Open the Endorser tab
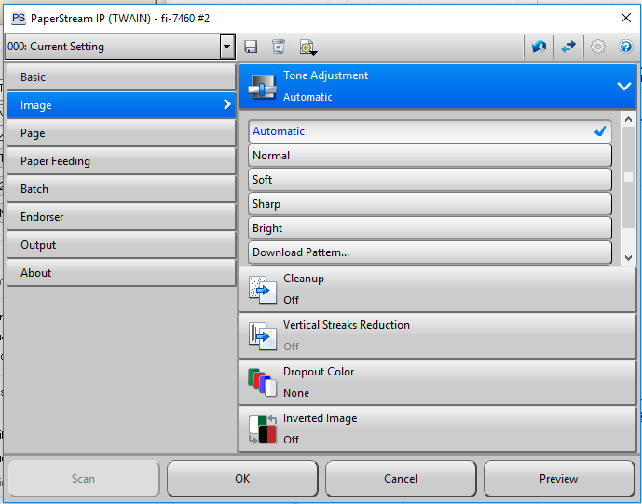 coord(120,217)
